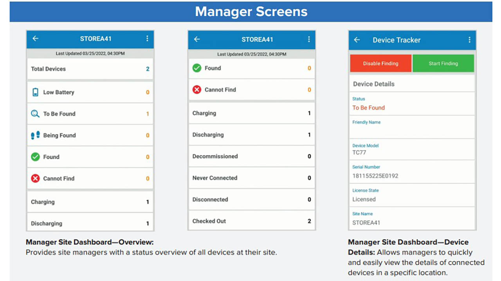Click the Being Found footsteps icon

coord(35,135)
